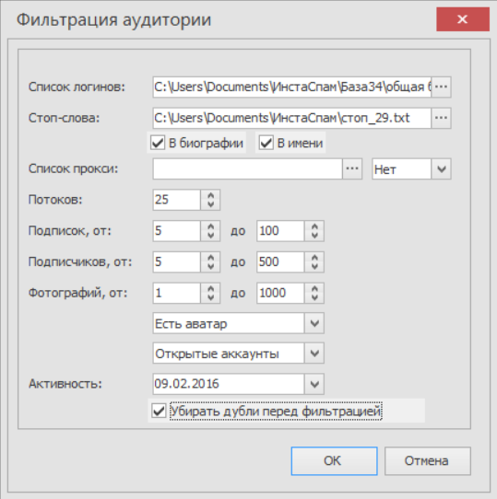Image resolution: width=497 pixels, height=499 pixels.
Task: Increase the Потоков thread count
Action: pos(210,195)
